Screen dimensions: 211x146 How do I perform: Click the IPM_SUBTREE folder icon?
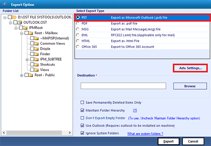point(36,59)
